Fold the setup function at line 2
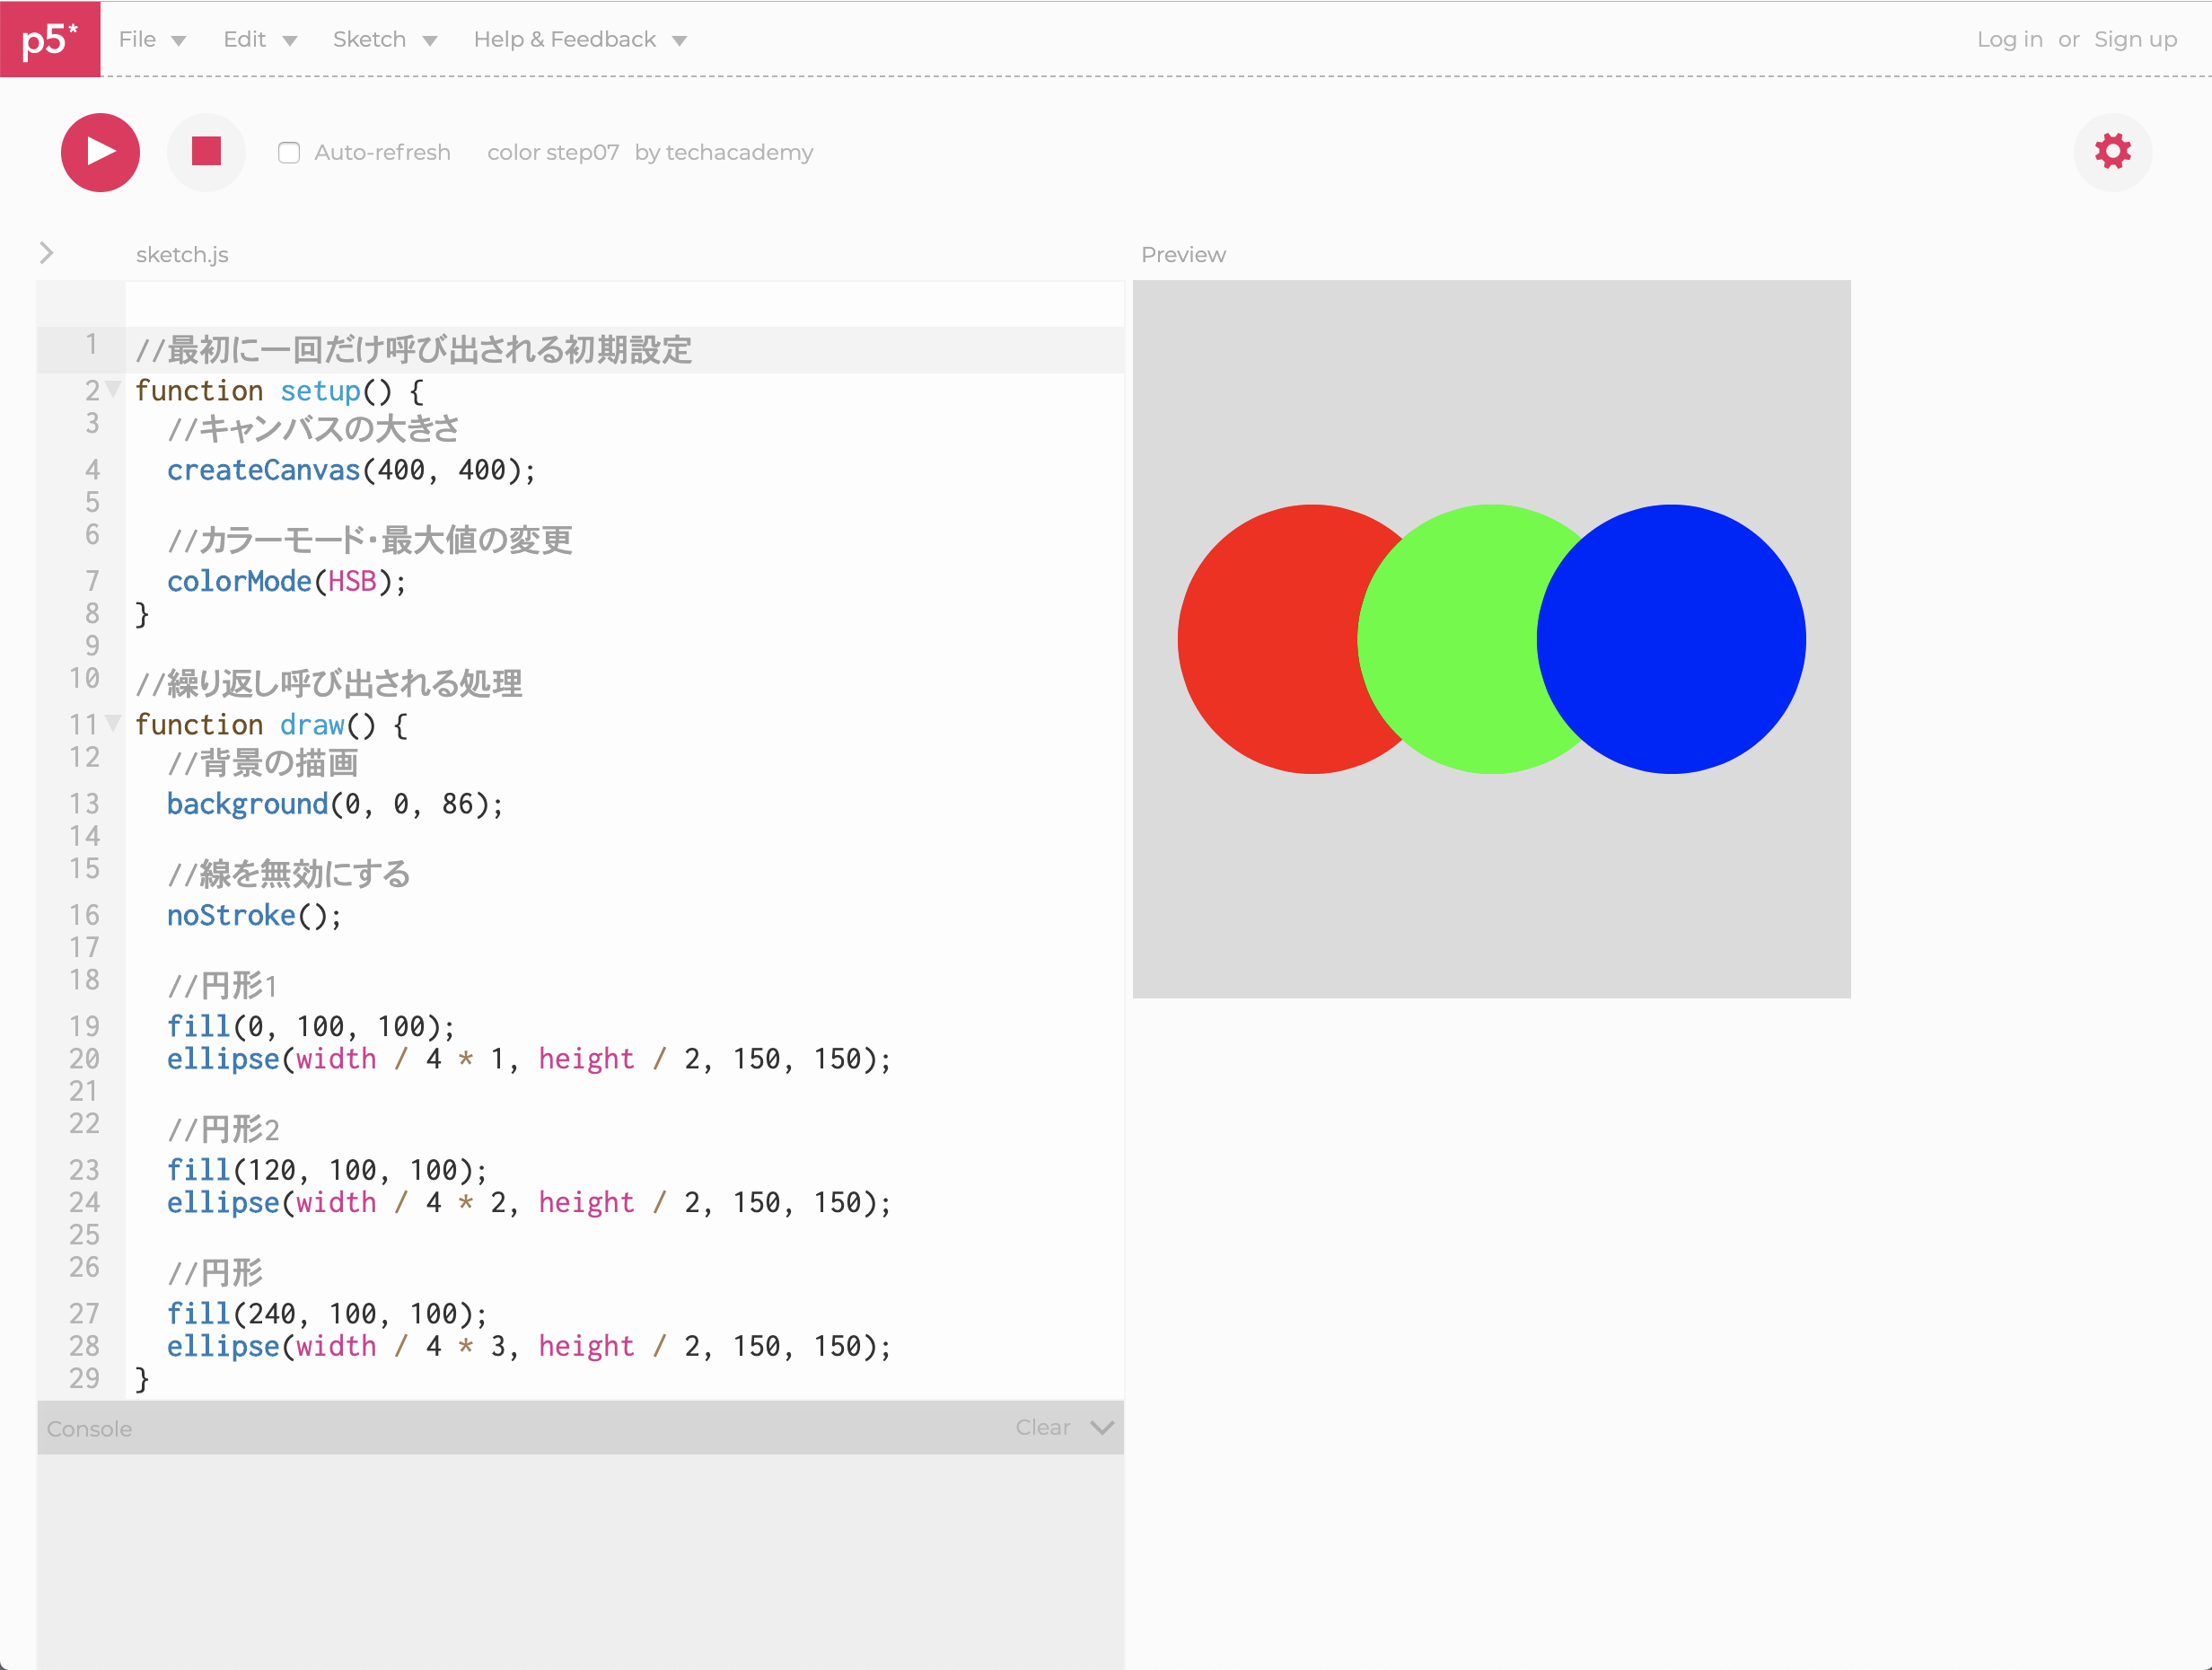Screen dimensions: 2212x1670 (x=114, y=389)
